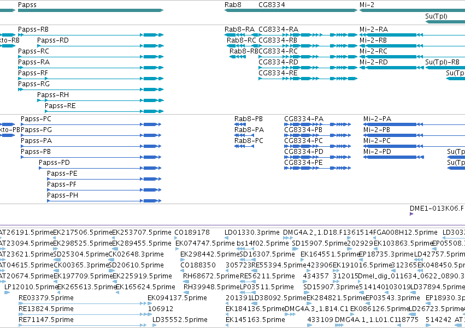Select the EK145163.5prime EST
The width and height of the screenshot is (465, 328).
[255, 320]
